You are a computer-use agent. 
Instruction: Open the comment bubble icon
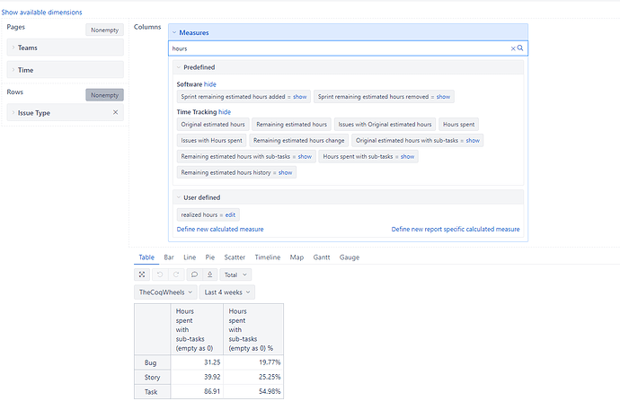[x=194, y=275]
